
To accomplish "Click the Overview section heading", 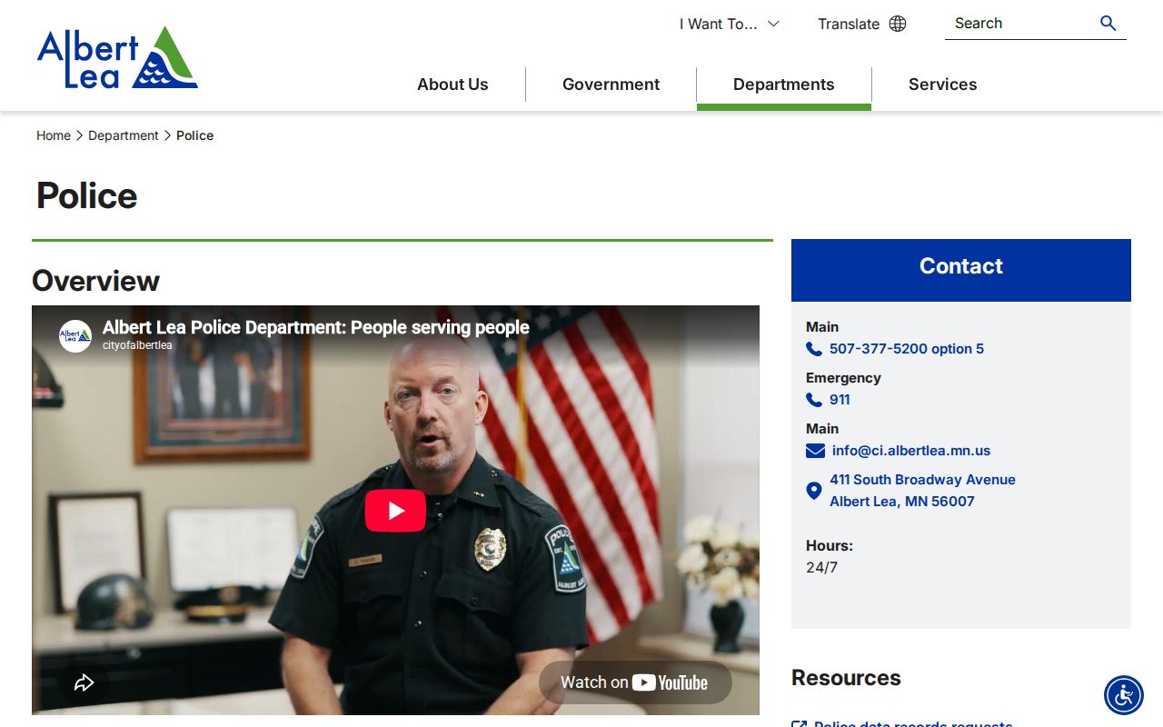I will coord(95,281).
